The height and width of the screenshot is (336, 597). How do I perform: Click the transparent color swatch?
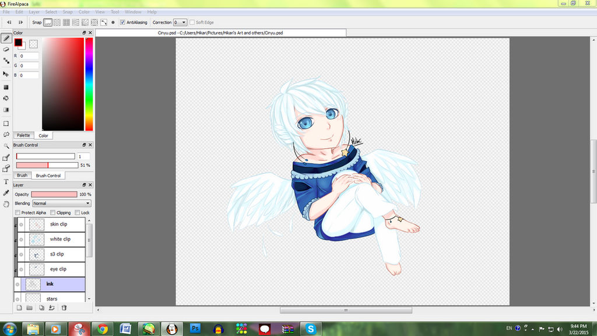pos(33,44)
